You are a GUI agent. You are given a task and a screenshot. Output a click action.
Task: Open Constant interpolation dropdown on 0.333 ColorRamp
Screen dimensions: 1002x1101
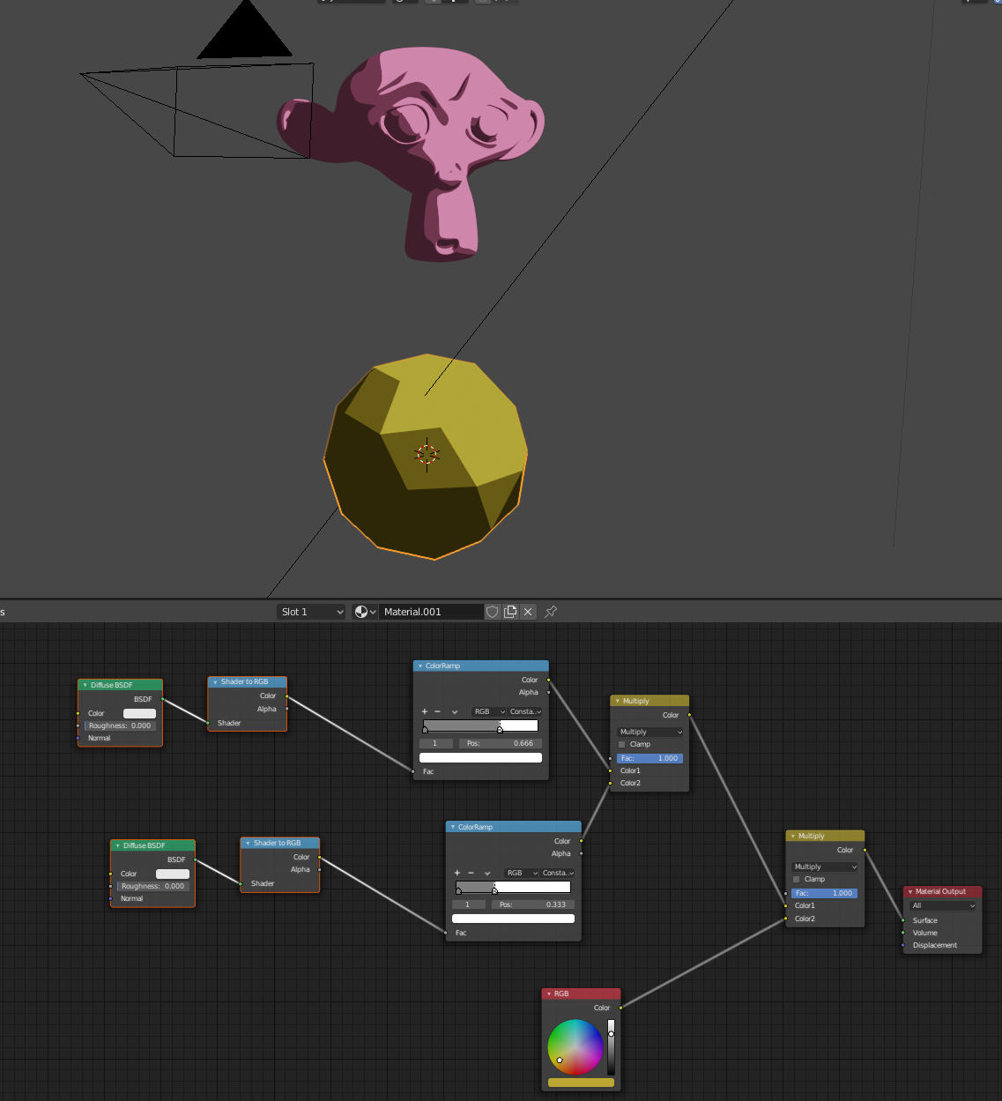(558, 873)
